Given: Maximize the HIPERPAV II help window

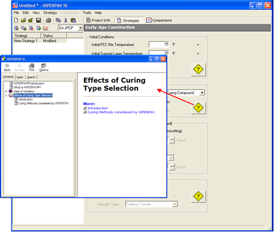Looking at the screenshot, I should point(158,59).
